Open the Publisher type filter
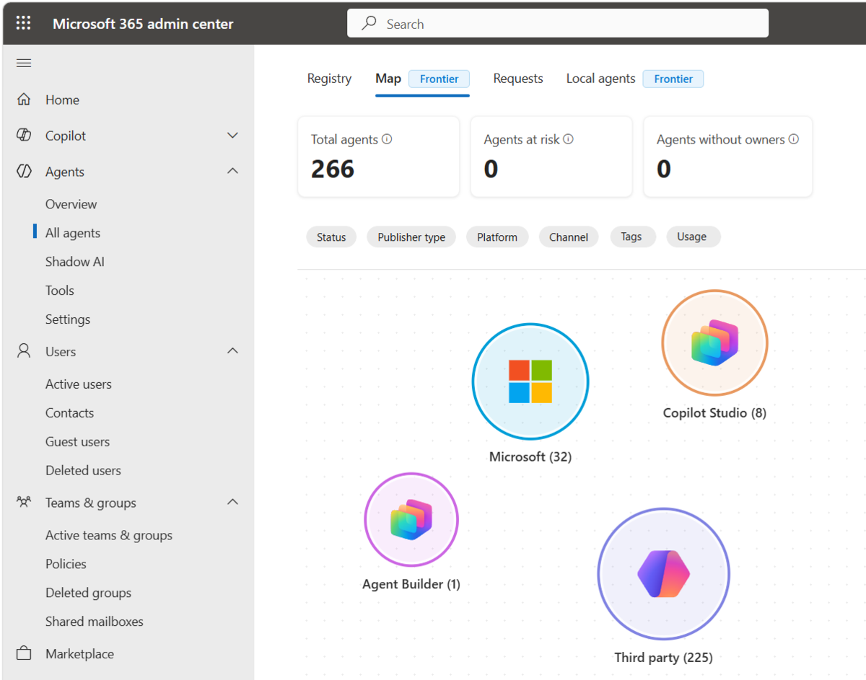The image size is (866, 680). pos(411,237)
